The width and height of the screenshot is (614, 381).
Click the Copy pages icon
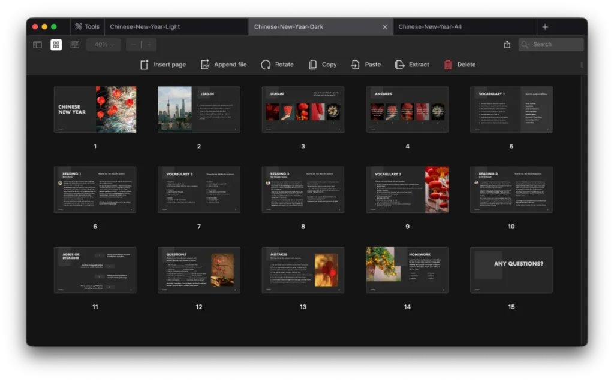pyautogui.click(x=312, y=65)
